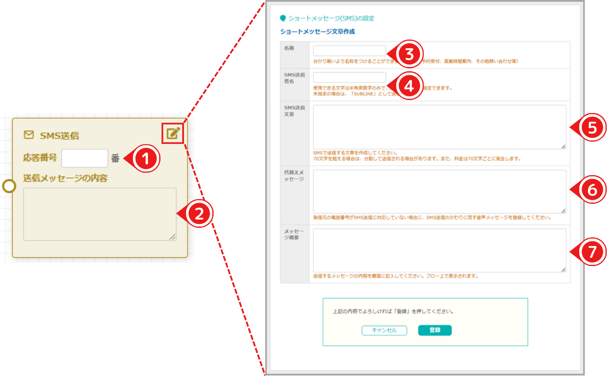Open the SMS送信 node edit icon

(x=173, y=133)
